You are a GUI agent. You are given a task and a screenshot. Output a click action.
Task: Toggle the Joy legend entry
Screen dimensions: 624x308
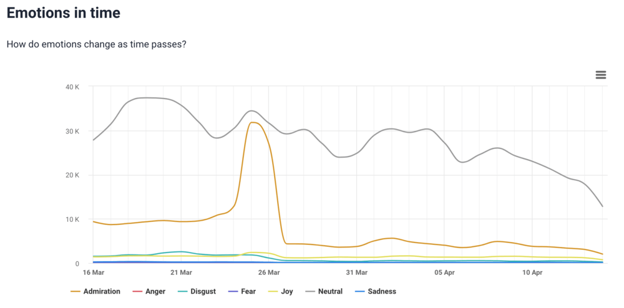[x=287, y=291]
